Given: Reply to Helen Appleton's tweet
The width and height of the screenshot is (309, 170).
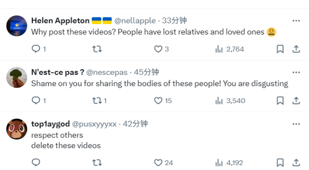Looking at the screenshot, I should tap(39, 49).
